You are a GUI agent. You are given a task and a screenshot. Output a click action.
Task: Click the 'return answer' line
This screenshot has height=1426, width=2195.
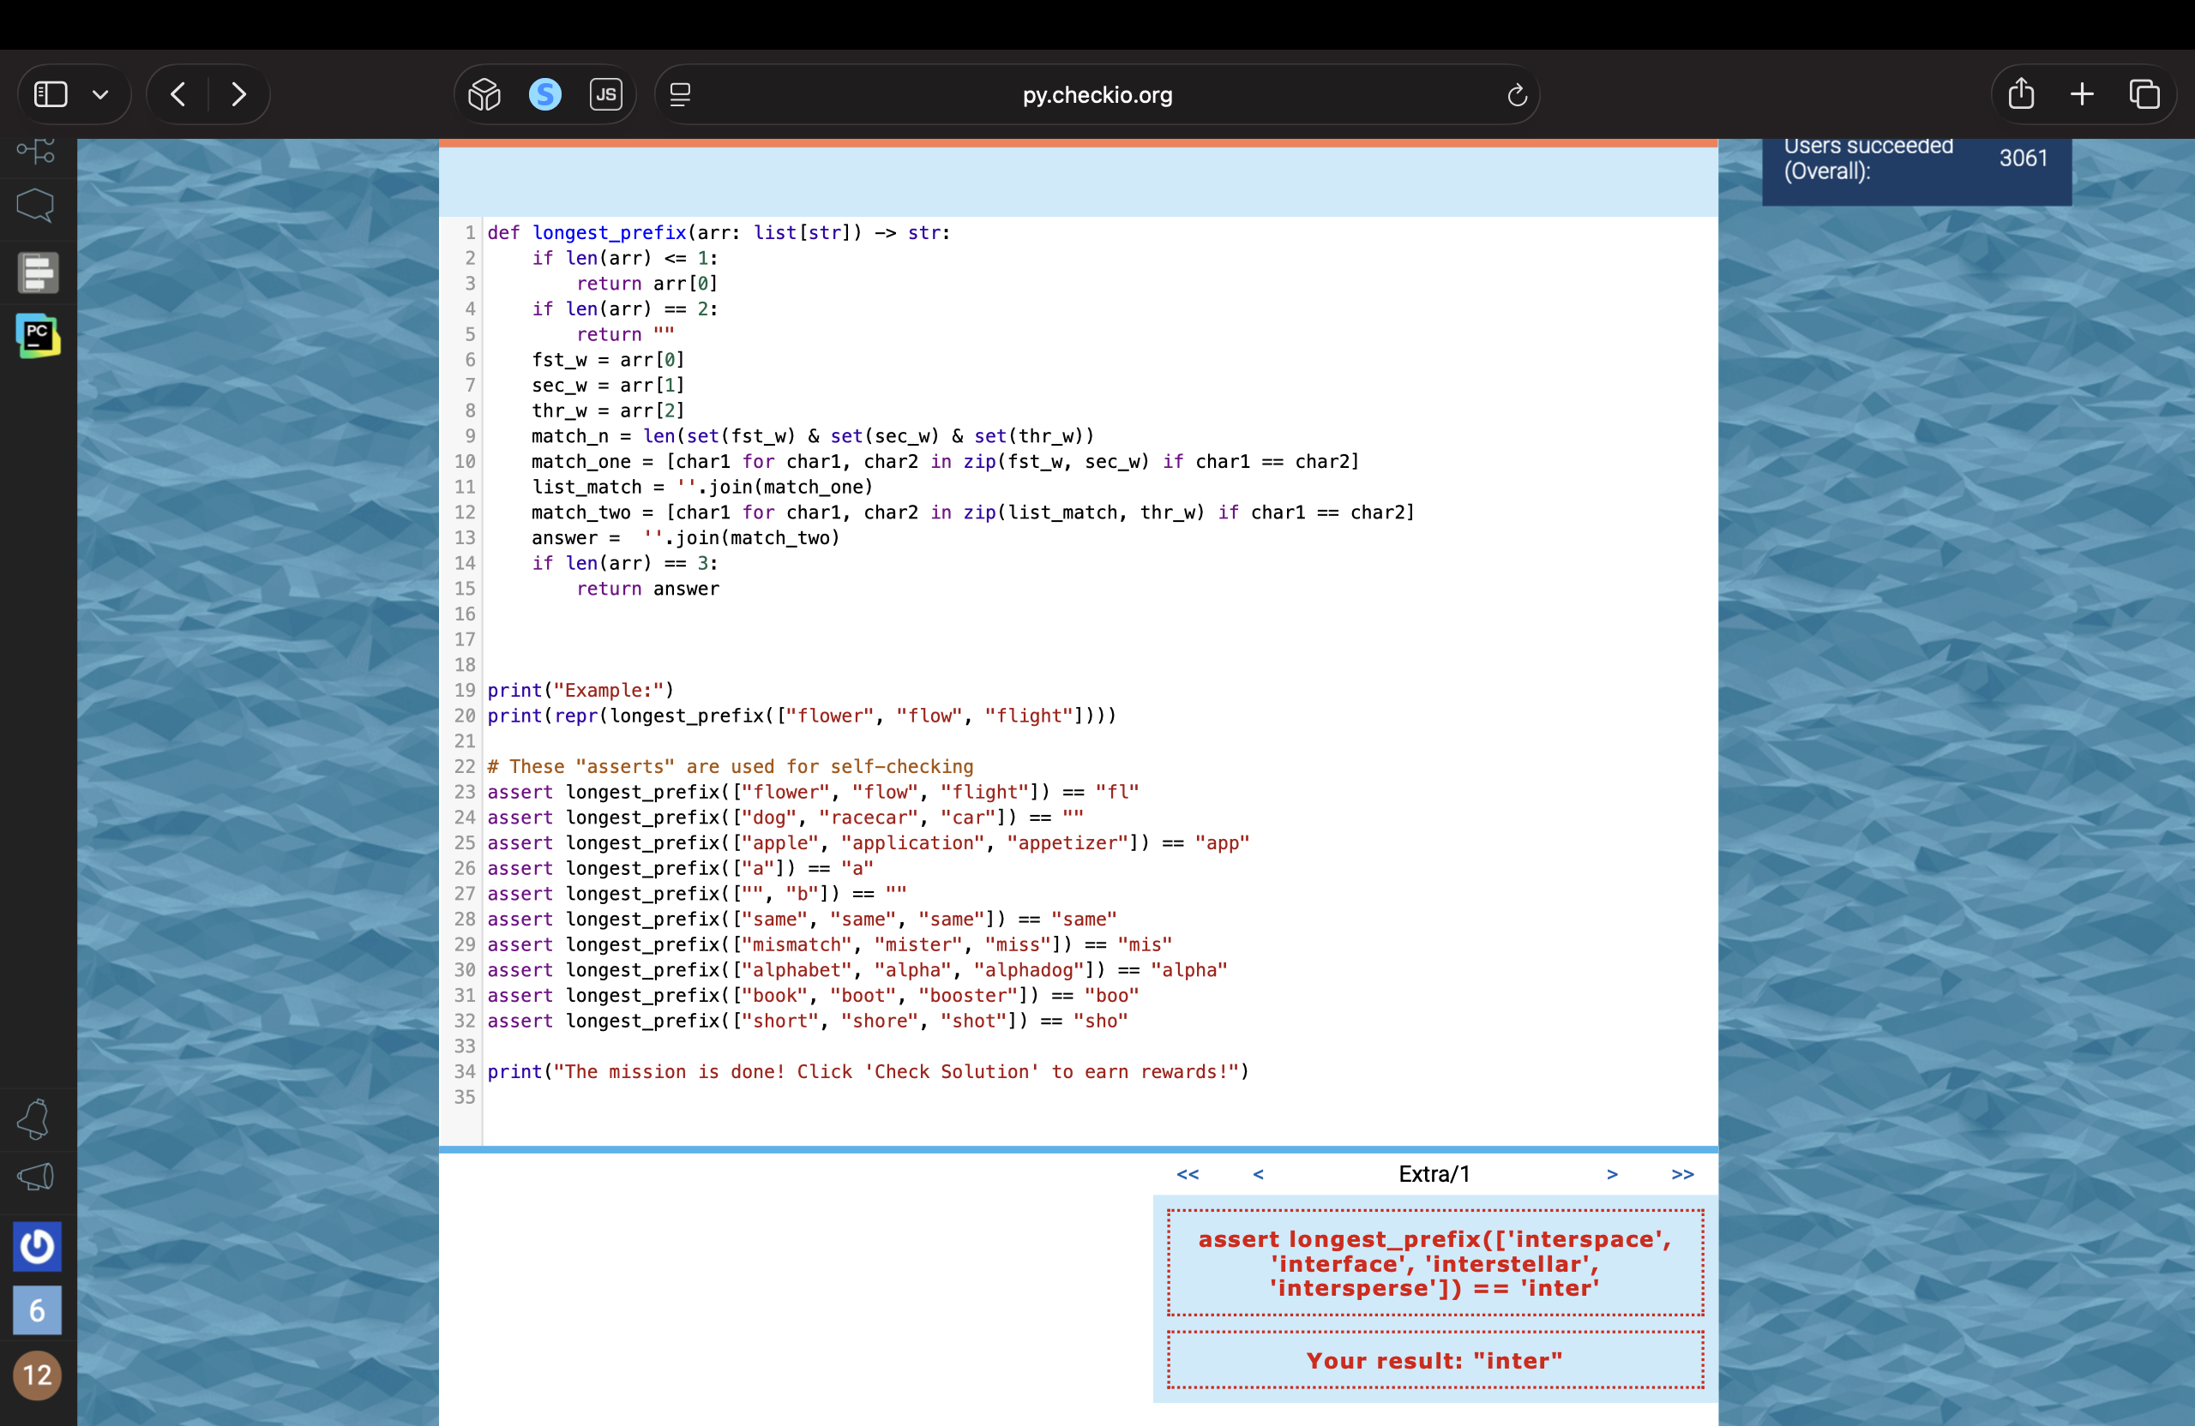pos(647,588)
